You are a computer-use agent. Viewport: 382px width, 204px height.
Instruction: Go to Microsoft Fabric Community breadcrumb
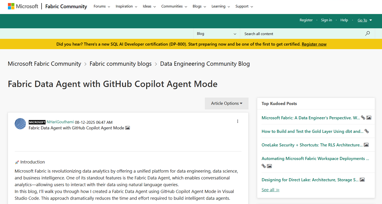tap(45, 64)
